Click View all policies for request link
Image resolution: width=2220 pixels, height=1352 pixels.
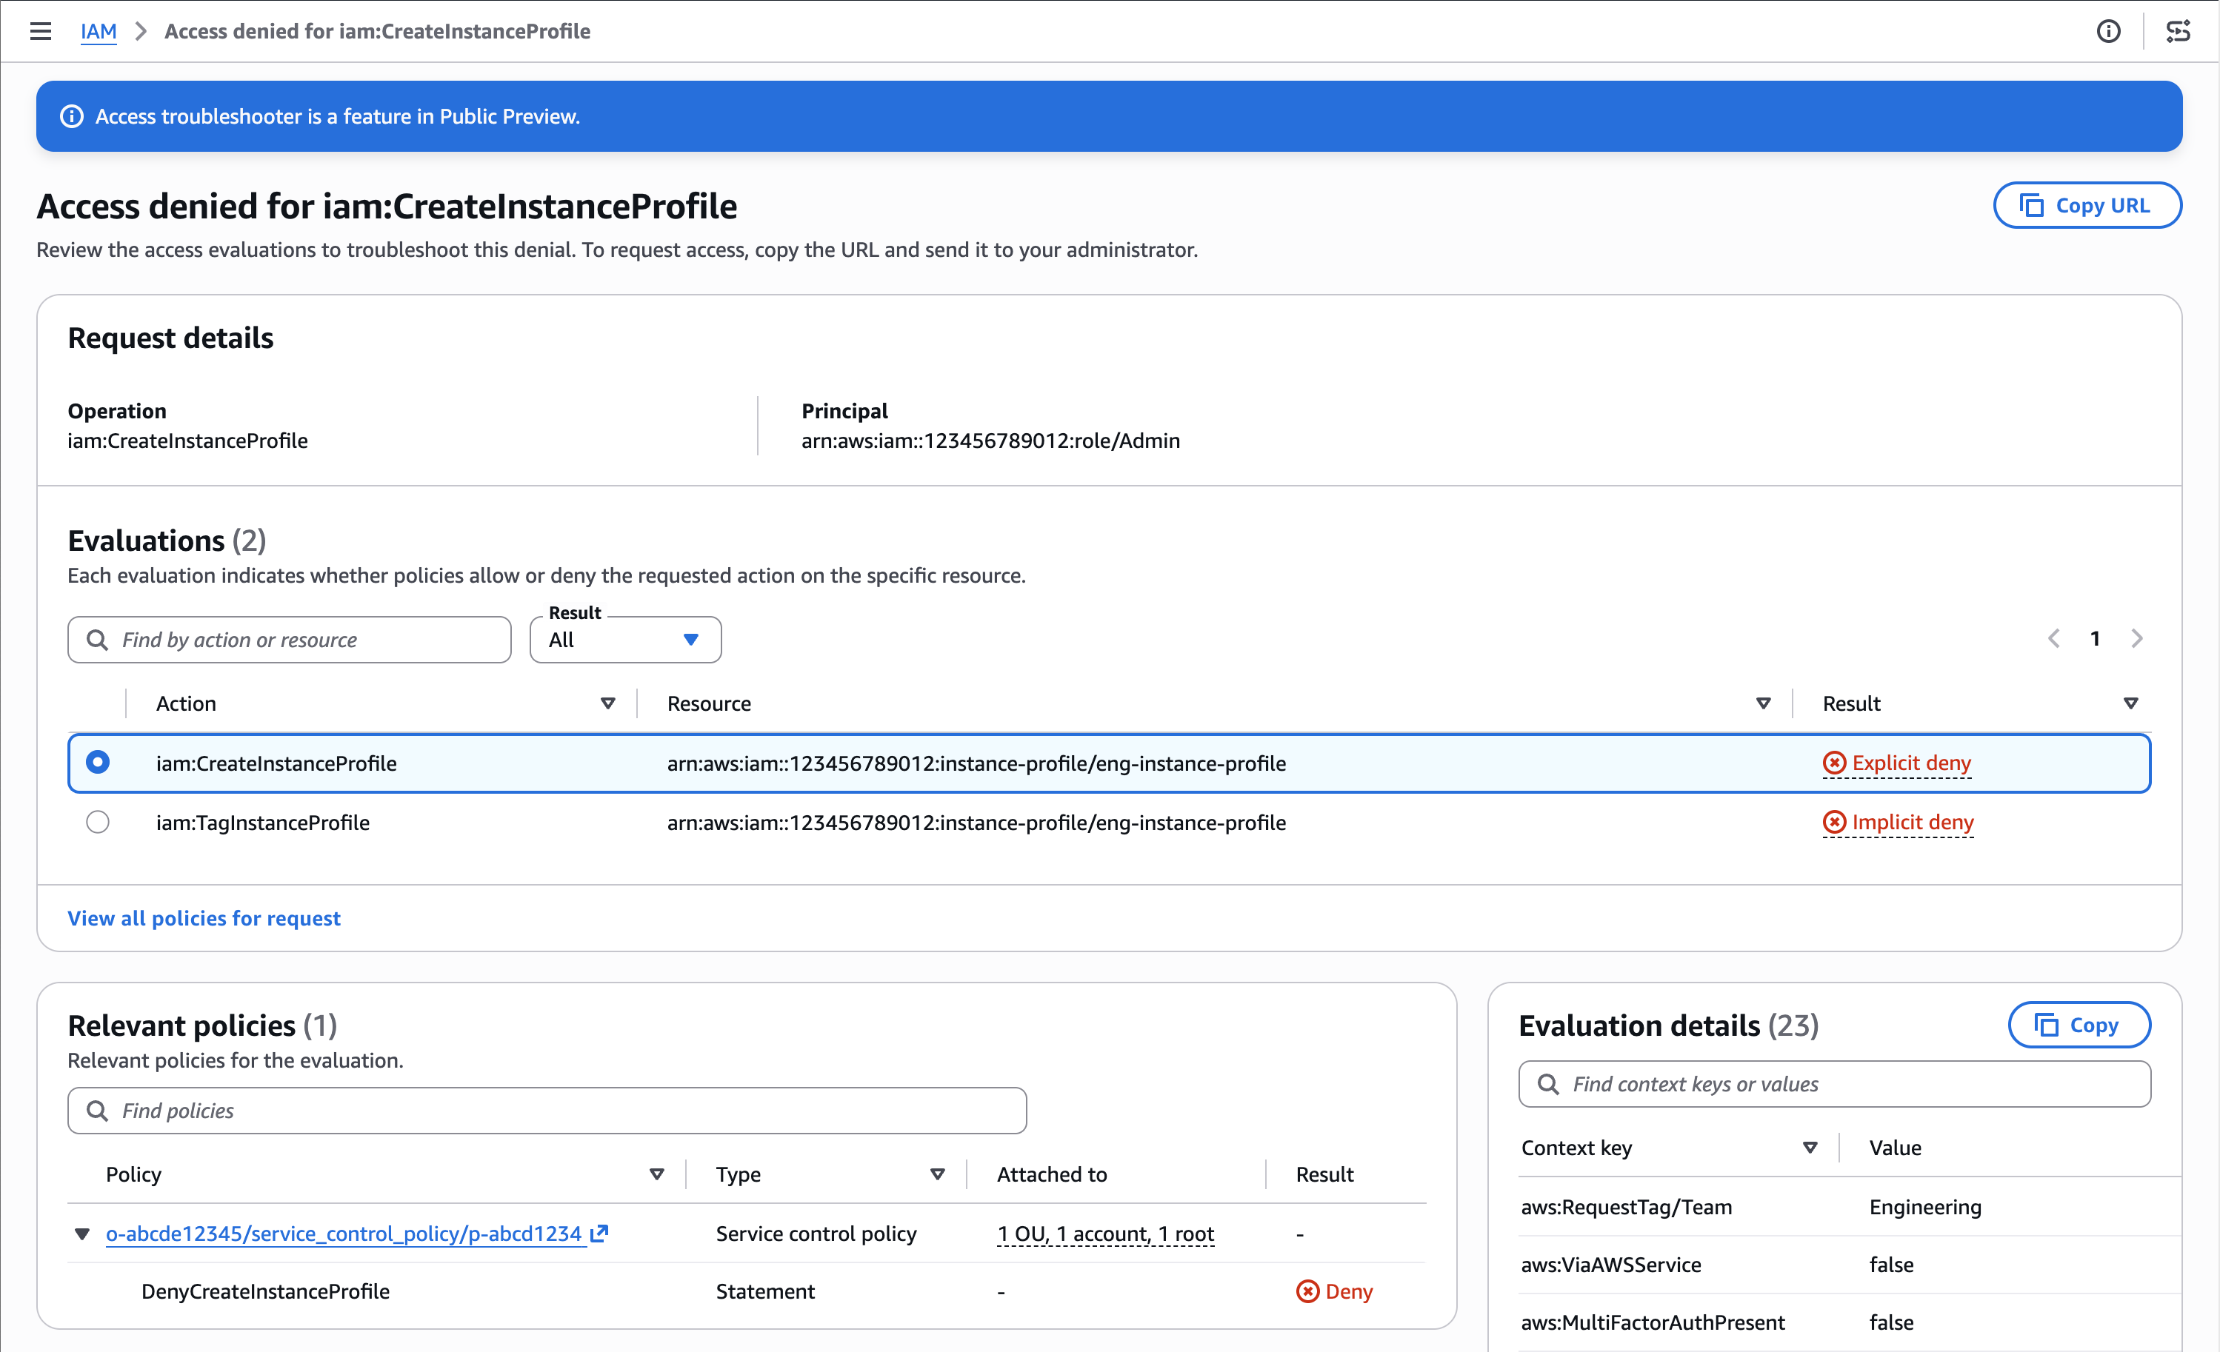204,918
